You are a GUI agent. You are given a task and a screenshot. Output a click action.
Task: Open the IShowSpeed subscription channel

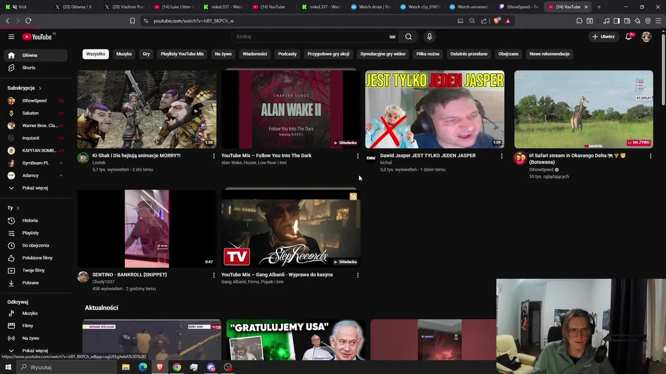click(35, 101)
